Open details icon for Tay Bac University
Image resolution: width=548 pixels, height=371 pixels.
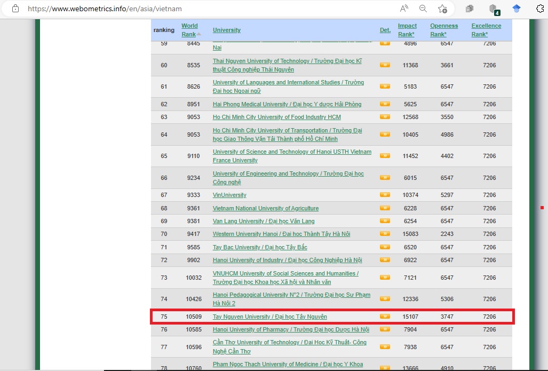385,247
